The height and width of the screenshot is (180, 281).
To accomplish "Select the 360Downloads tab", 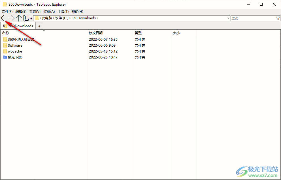I will tap(18, 26).
